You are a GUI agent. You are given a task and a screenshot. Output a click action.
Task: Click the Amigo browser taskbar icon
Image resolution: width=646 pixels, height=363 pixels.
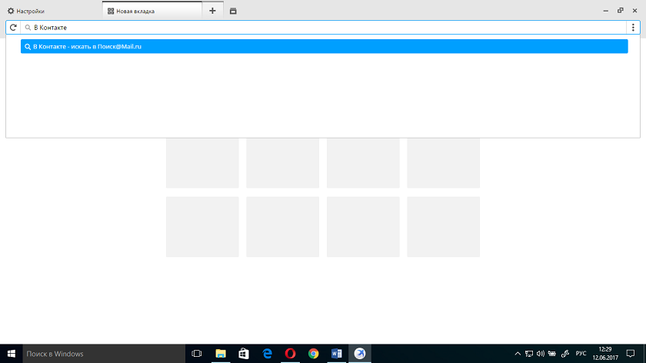[x=360, y=354]
